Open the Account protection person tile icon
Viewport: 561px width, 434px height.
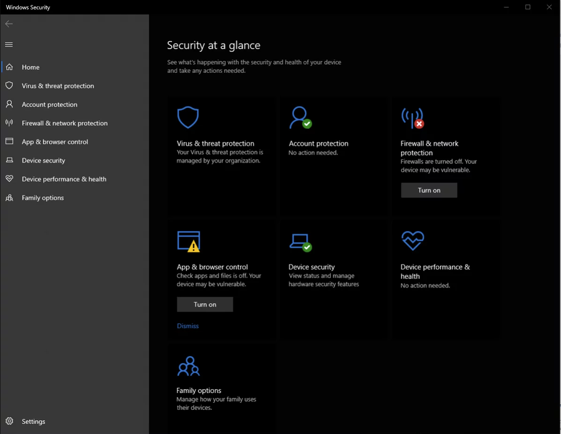coord(300,117)
